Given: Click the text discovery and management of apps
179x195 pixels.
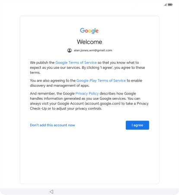Looking at the screenshot, I should [x=60, y=85].
